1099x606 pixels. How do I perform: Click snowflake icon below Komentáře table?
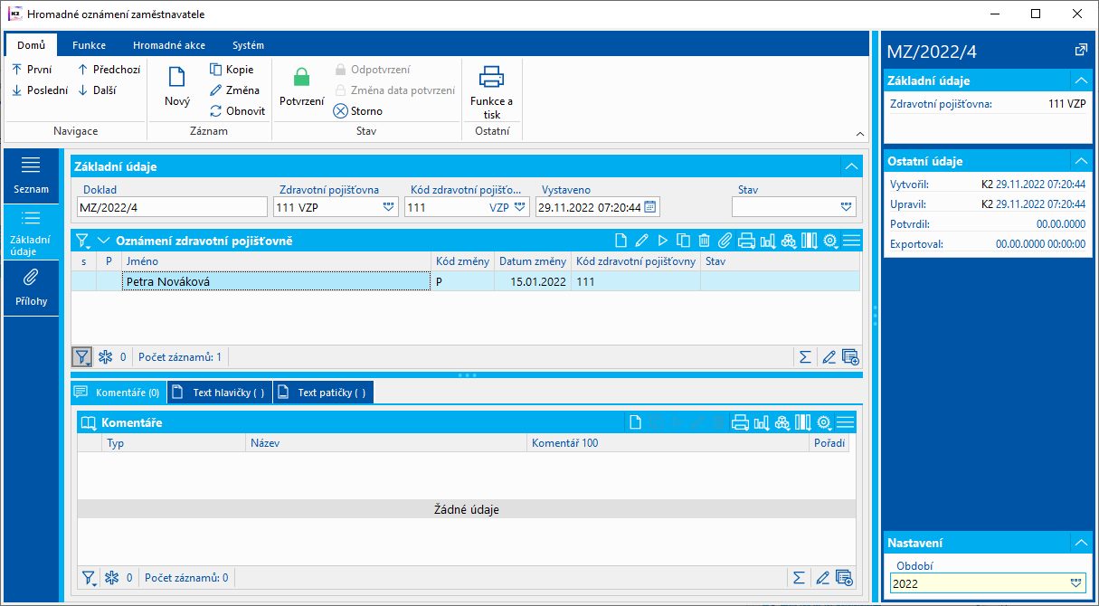(113, 577)
